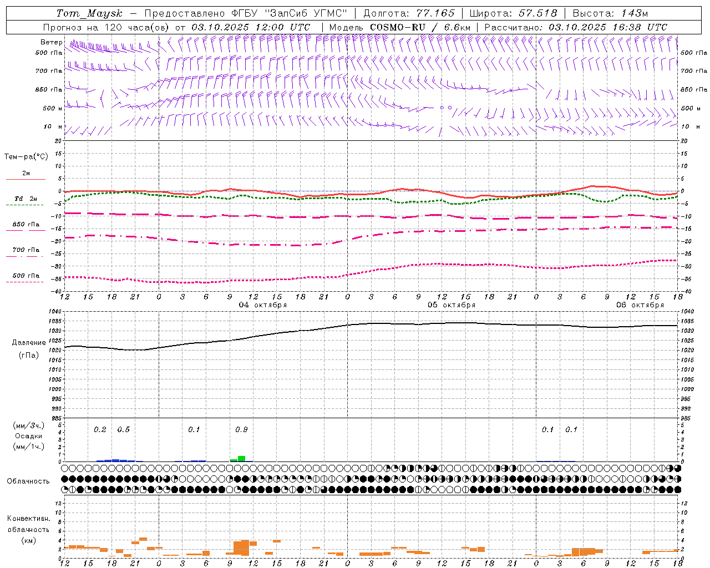Click the 2м temperature legend entry

pos(26,173)
